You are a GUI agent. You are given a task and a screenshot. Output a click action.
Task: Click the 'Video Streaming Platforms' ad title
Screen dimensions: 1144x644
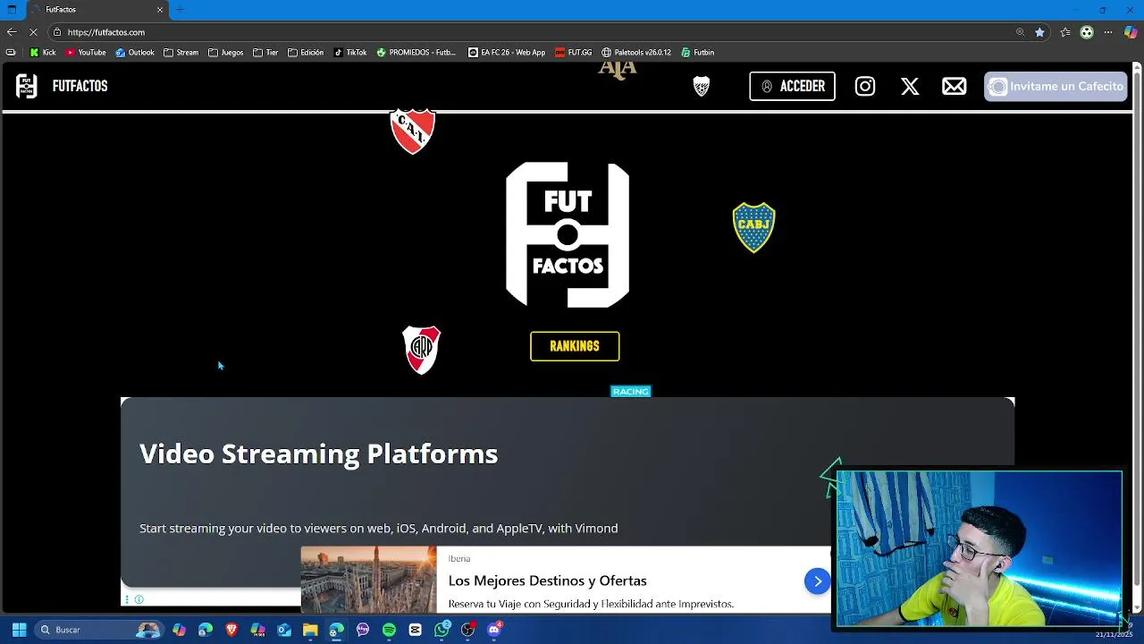pyautogui.click(x=318, y=453)
